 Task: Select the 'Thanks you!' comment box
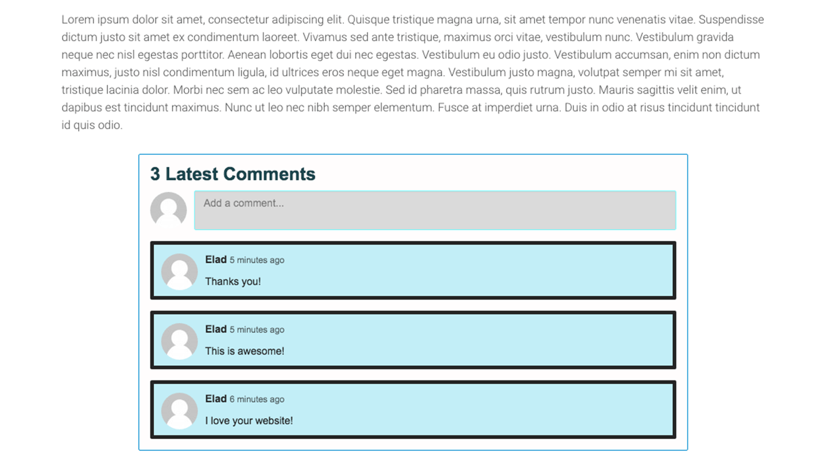[x=413, y=271]
